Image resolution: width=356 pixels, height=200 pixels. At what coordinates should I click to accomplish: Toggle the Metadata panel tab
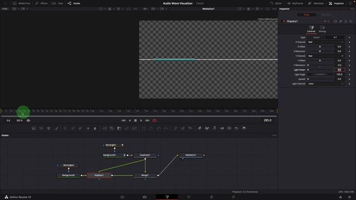point(316,3)
